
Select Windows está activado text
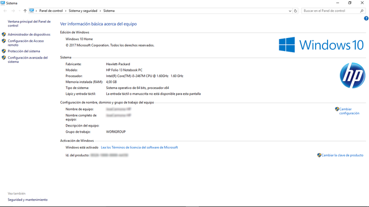coord(82,147)
